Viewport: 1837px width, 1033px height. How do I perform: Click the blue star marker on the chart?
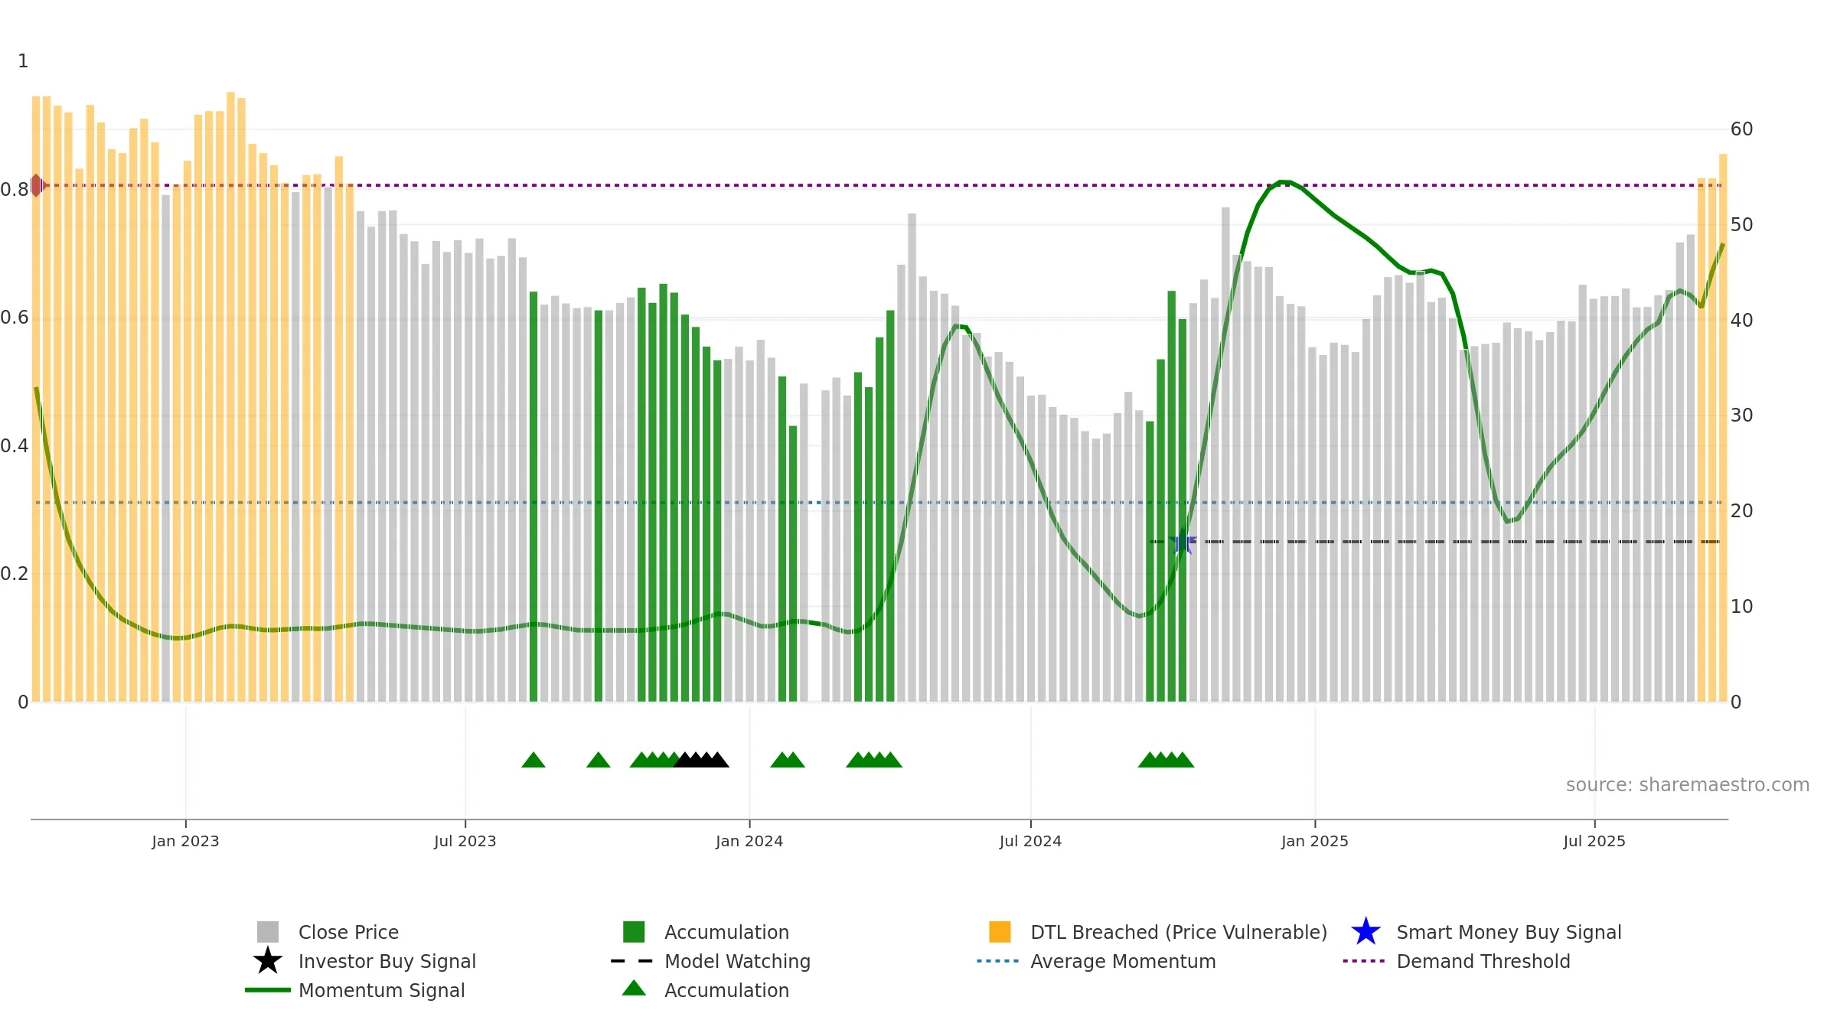[1183, 541]
